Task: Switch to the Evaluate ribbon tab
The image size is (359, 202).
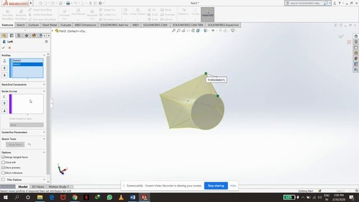Action: click(66, 25)
